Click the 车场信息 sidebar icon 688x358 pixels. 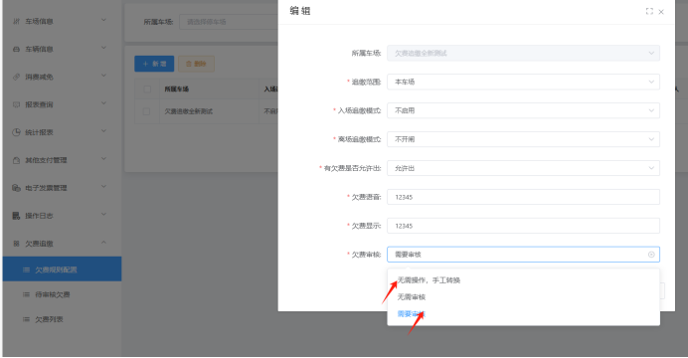(x=16, y=21)
